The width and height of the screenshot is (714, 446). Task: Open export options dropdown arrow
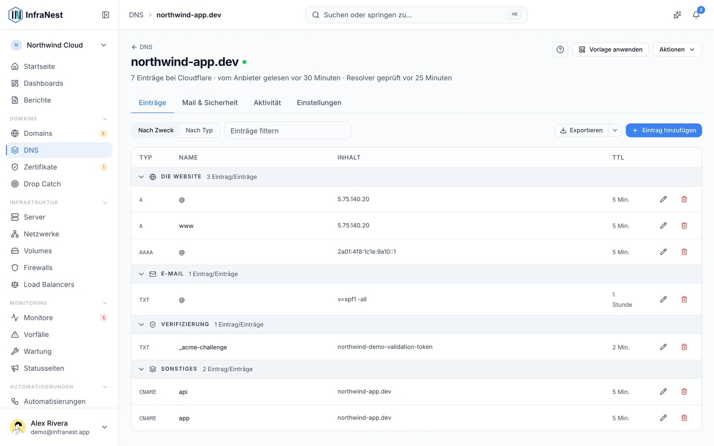tap(615, 130)
